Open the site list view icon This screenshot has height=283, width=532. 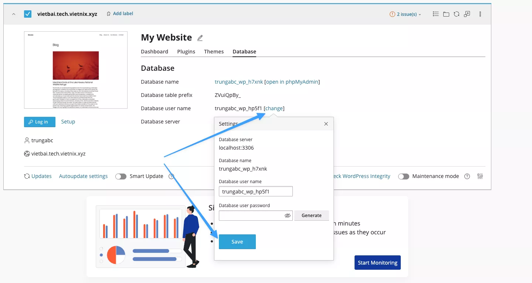(436, 14)
